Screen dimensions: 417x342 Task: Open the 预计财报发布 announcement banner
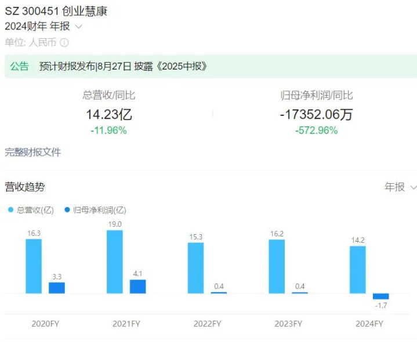tap(211, 67)
